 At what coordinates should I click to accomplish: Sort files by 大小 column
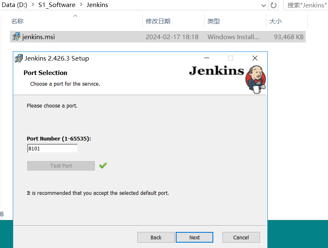(275, 21)
